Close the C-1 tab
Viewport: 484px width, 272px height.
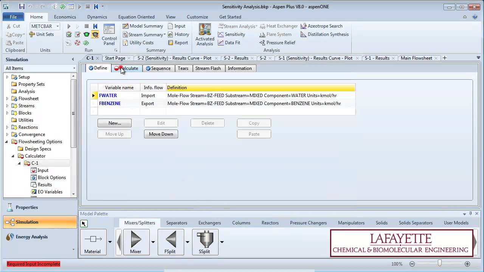click(x=98, y=58)
